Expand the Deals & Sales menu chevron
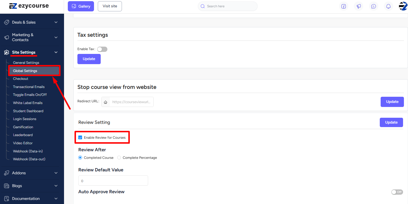The image size is (408, 204). (56, 22)
